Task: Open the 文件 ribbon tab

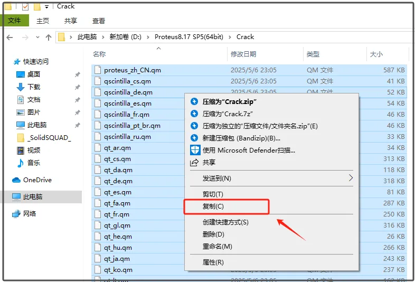Action: [x=14, y=21]
